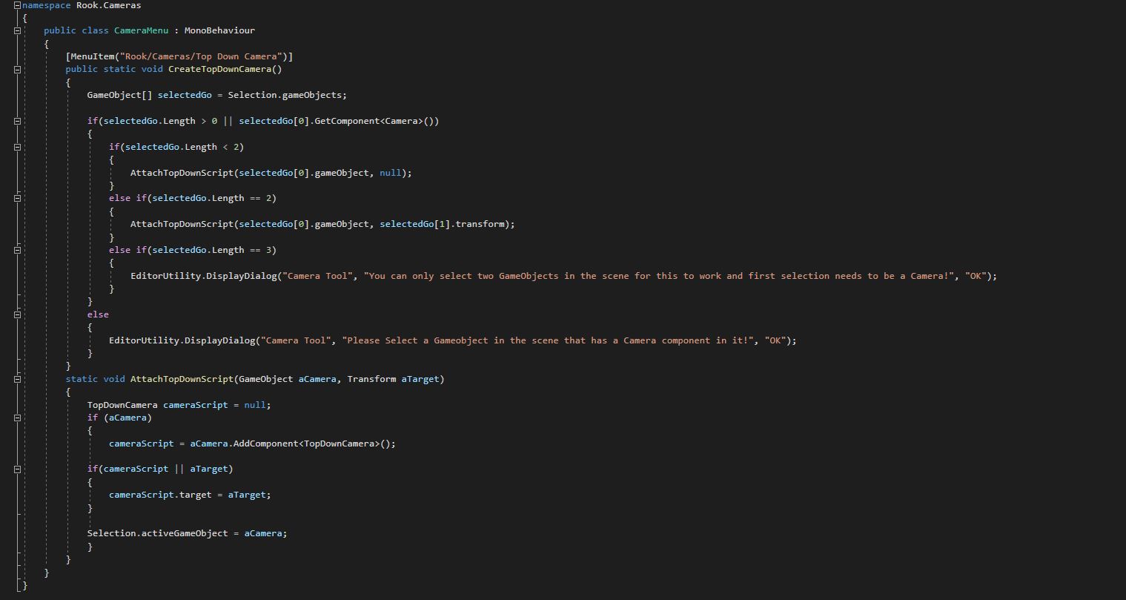Viewport: 1126px width, 600px height.
Task: Collapse the 'selectedGo.Length < 2' if block
Action: point(17,147)
